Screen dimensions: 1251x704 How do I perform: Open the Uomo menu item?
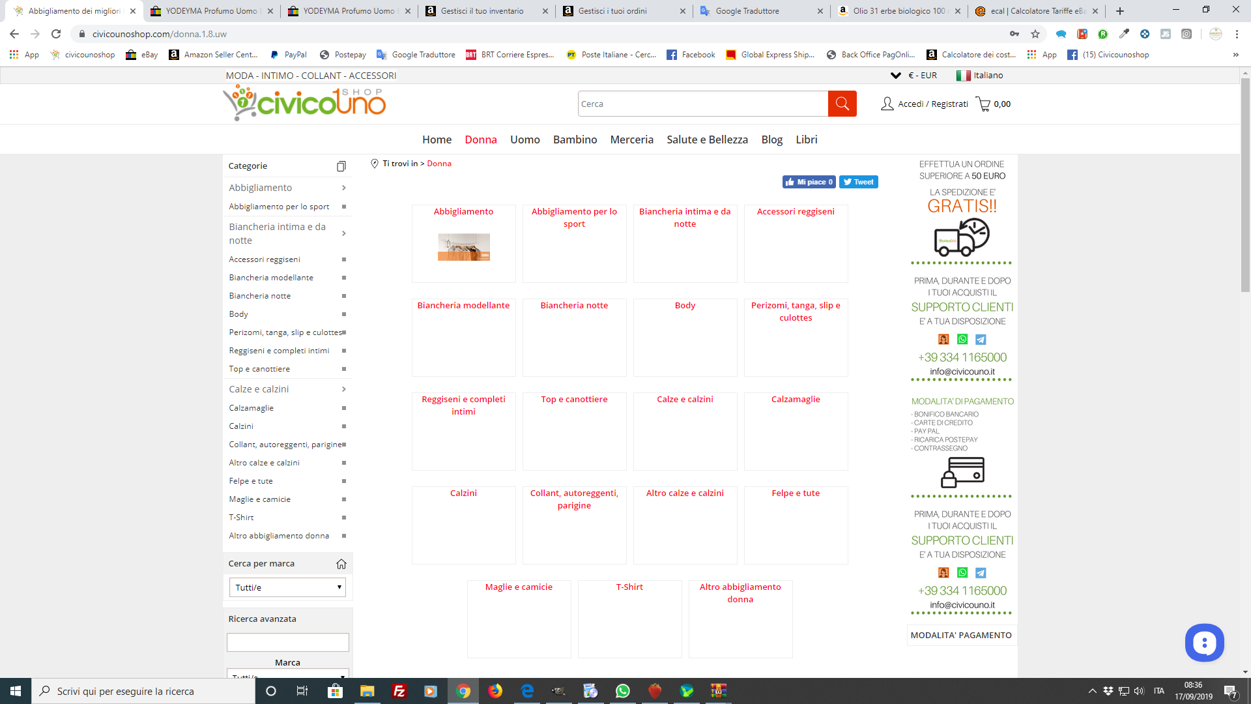(525, 139)
